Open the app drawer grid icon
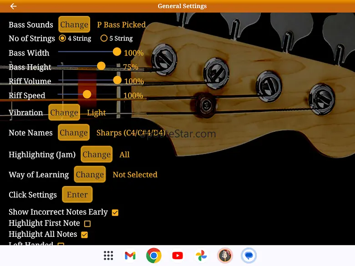This screenshot has width=355, height=266. [x=108, y=256]
